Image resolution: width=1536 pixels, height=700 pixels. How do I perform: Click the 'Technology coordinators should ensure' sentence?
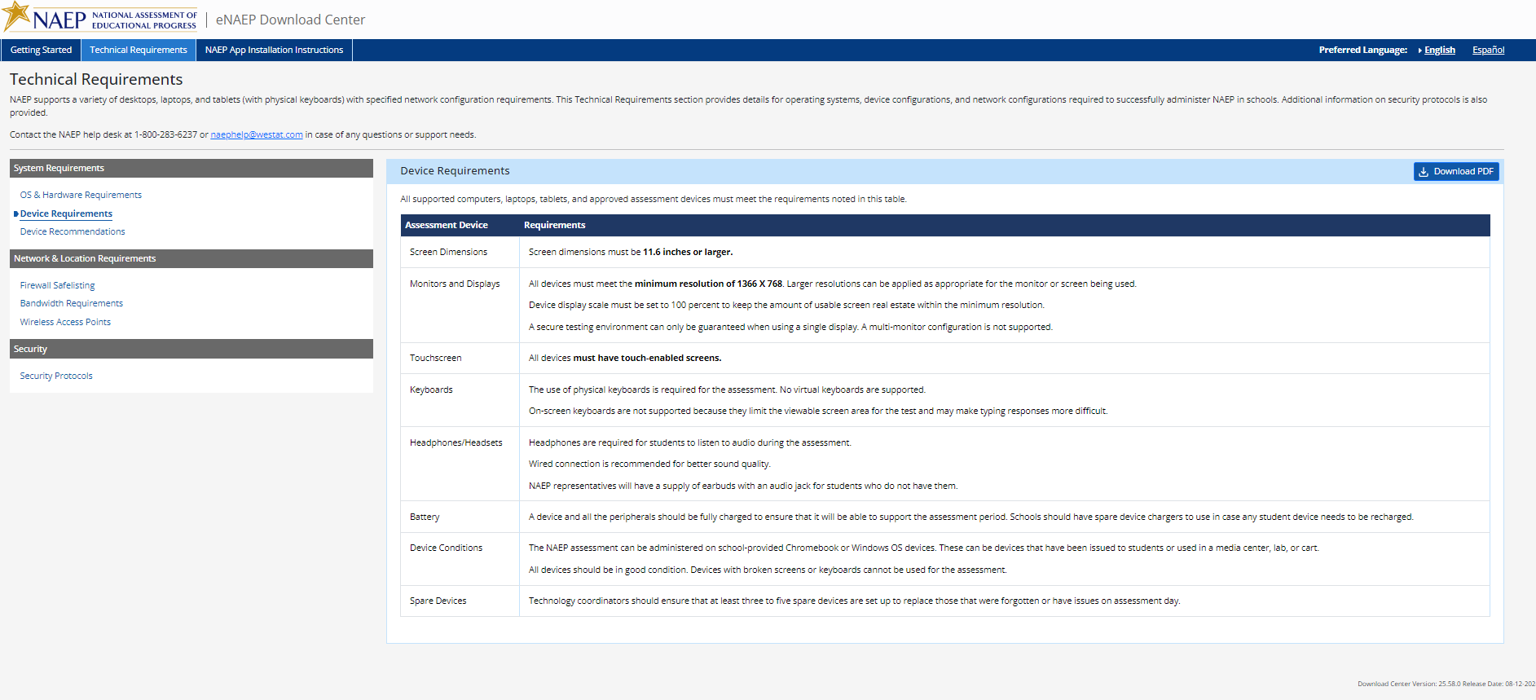tap(854, 601)
